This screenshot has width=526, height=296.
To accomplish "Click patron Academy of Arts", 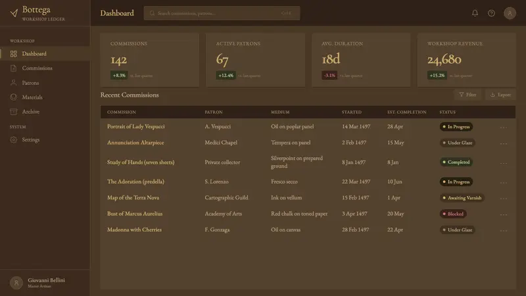I will click(x=223, y=214).
